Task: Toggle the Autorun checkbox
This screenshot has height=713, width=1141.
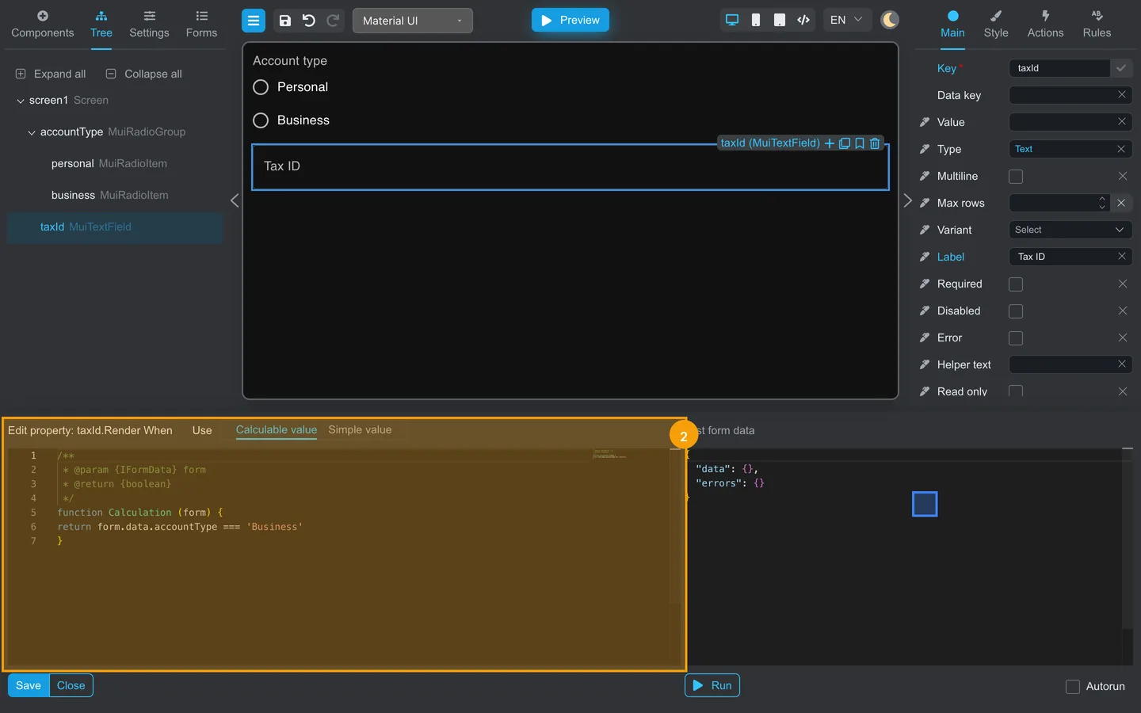Action: (1073, 687)
